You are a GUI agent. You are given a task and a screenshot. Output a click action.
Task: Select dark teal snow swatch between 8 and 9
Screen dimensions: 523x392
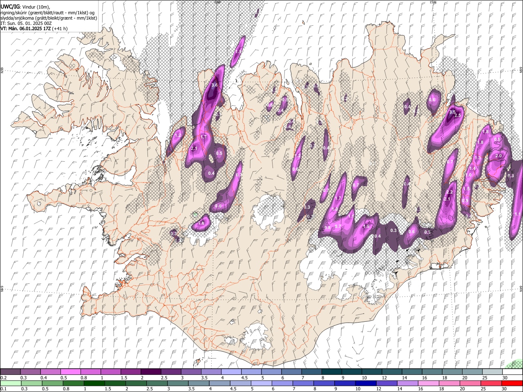click(x=331, y=372)
